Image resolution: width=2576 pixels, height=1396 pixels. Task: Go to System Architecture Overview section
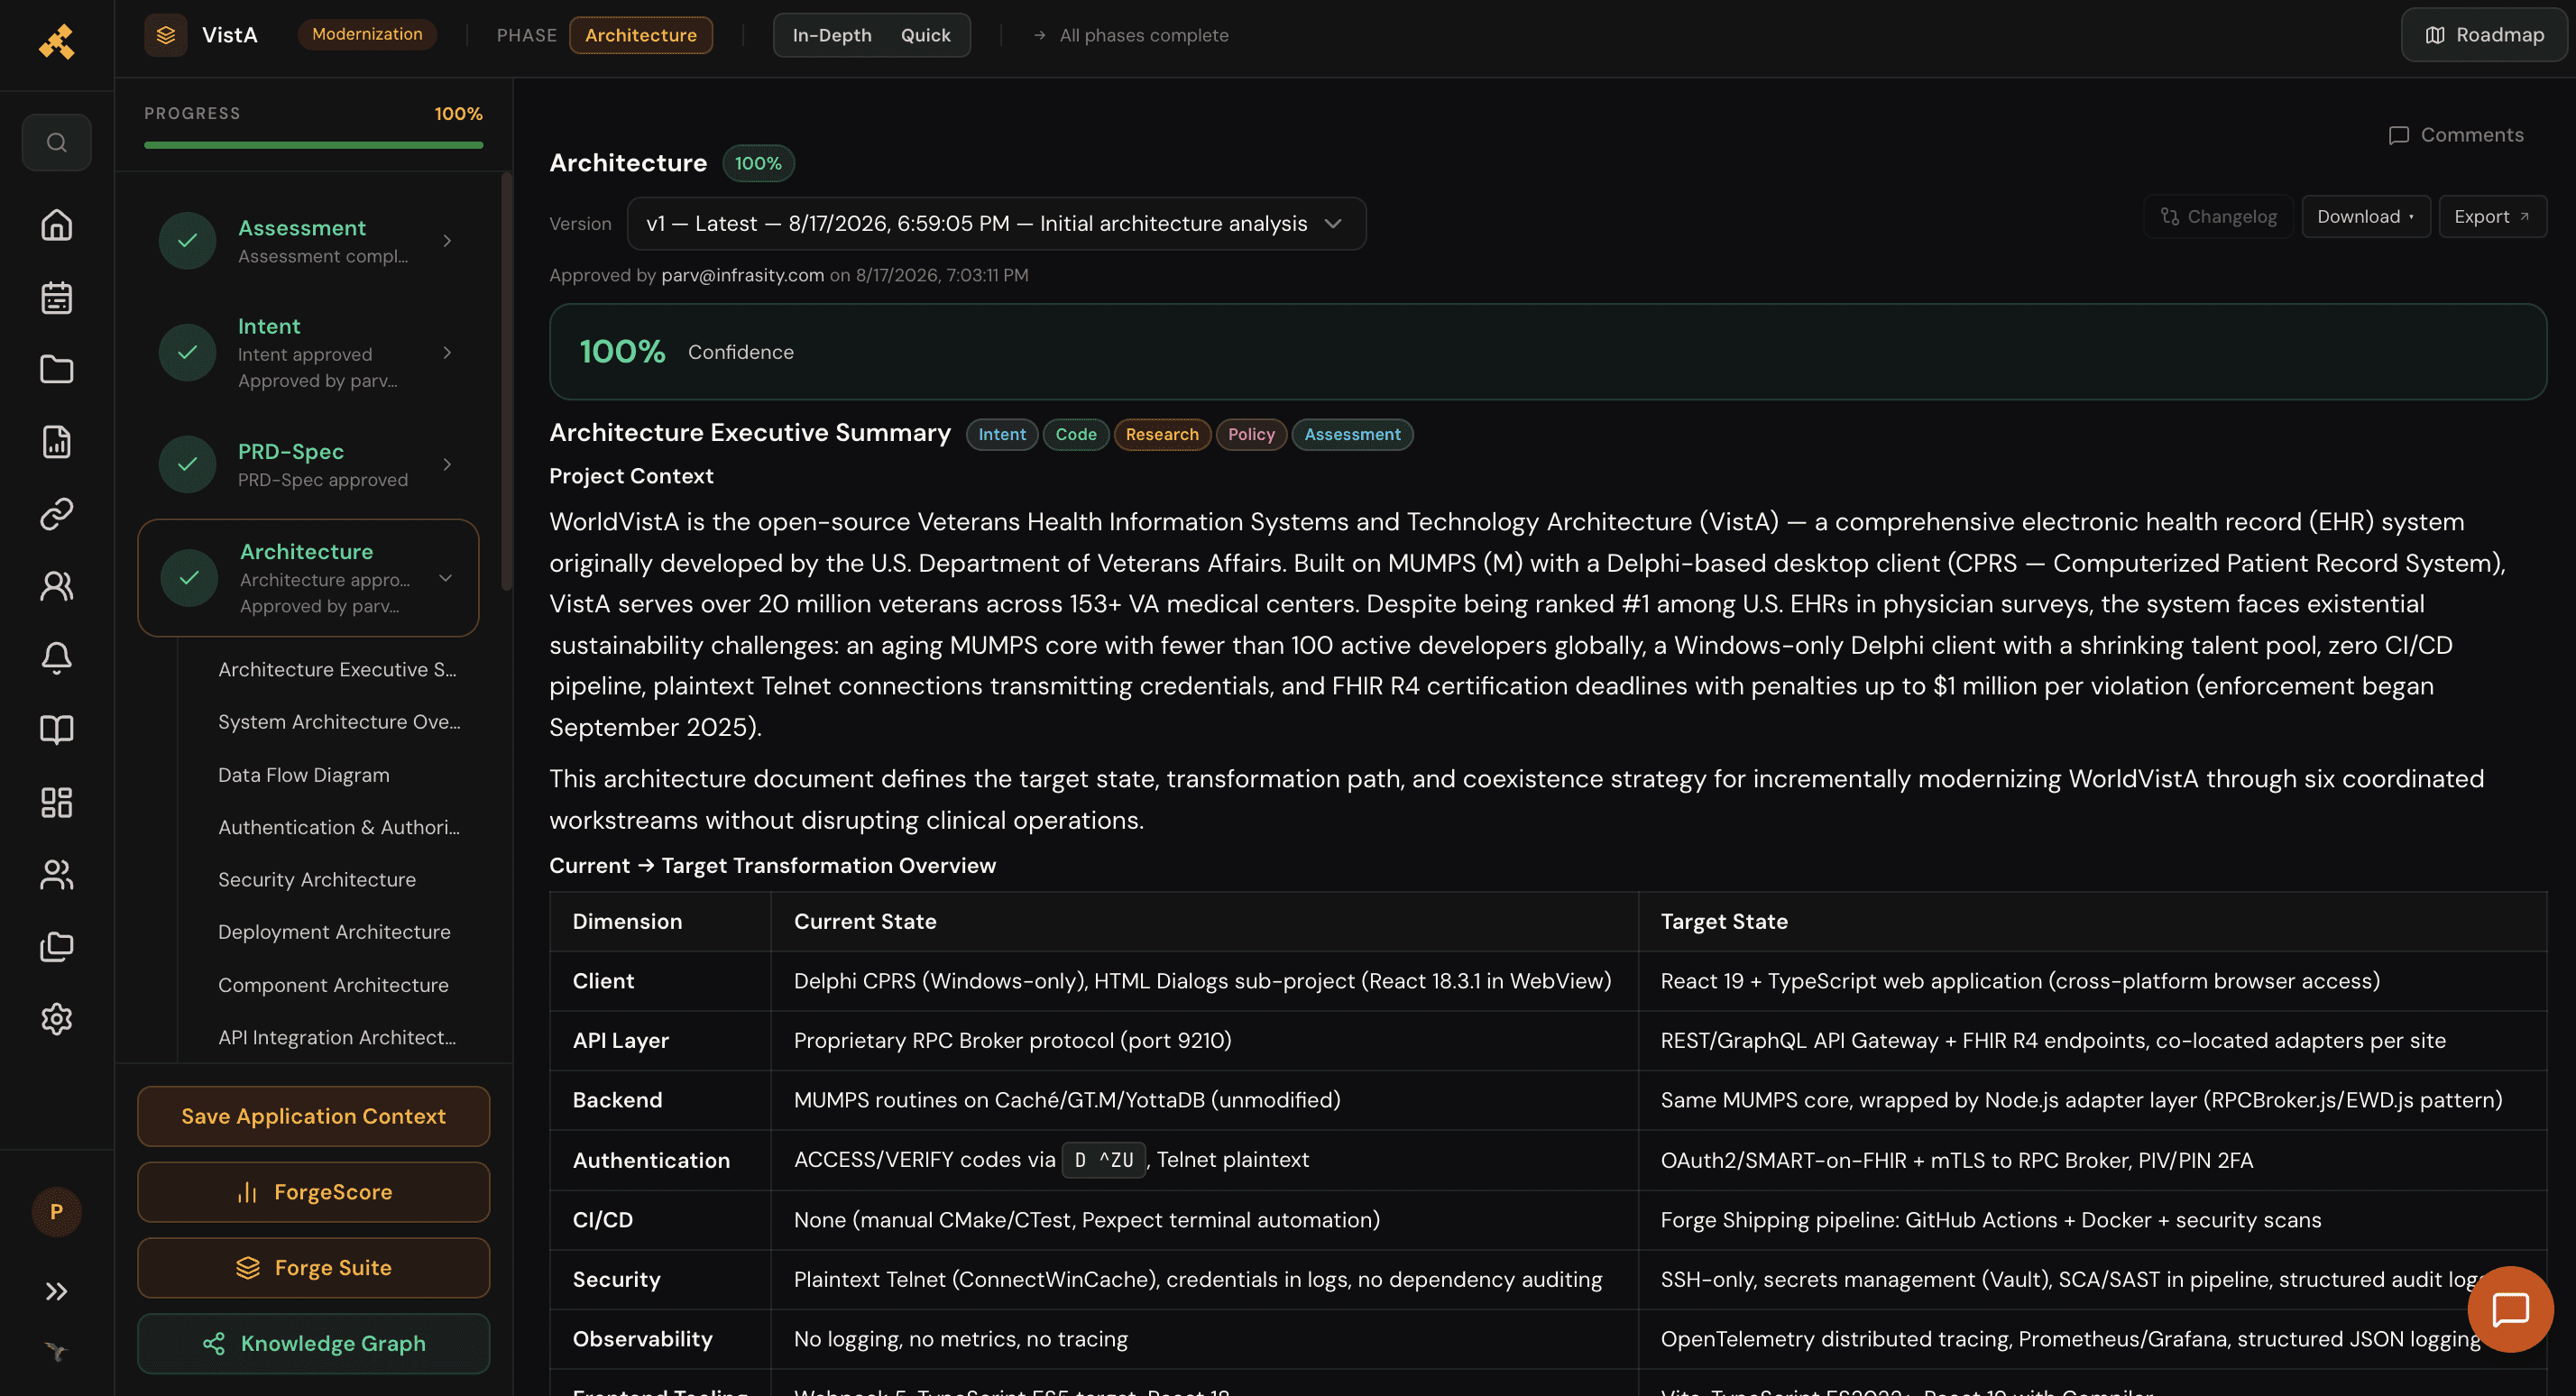point(339,722)
